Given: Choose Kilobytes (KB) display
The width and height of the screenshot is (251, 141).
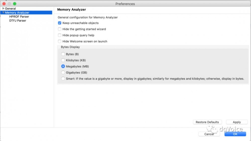Looking at the screenshot, I should click(x=63, y=60).
